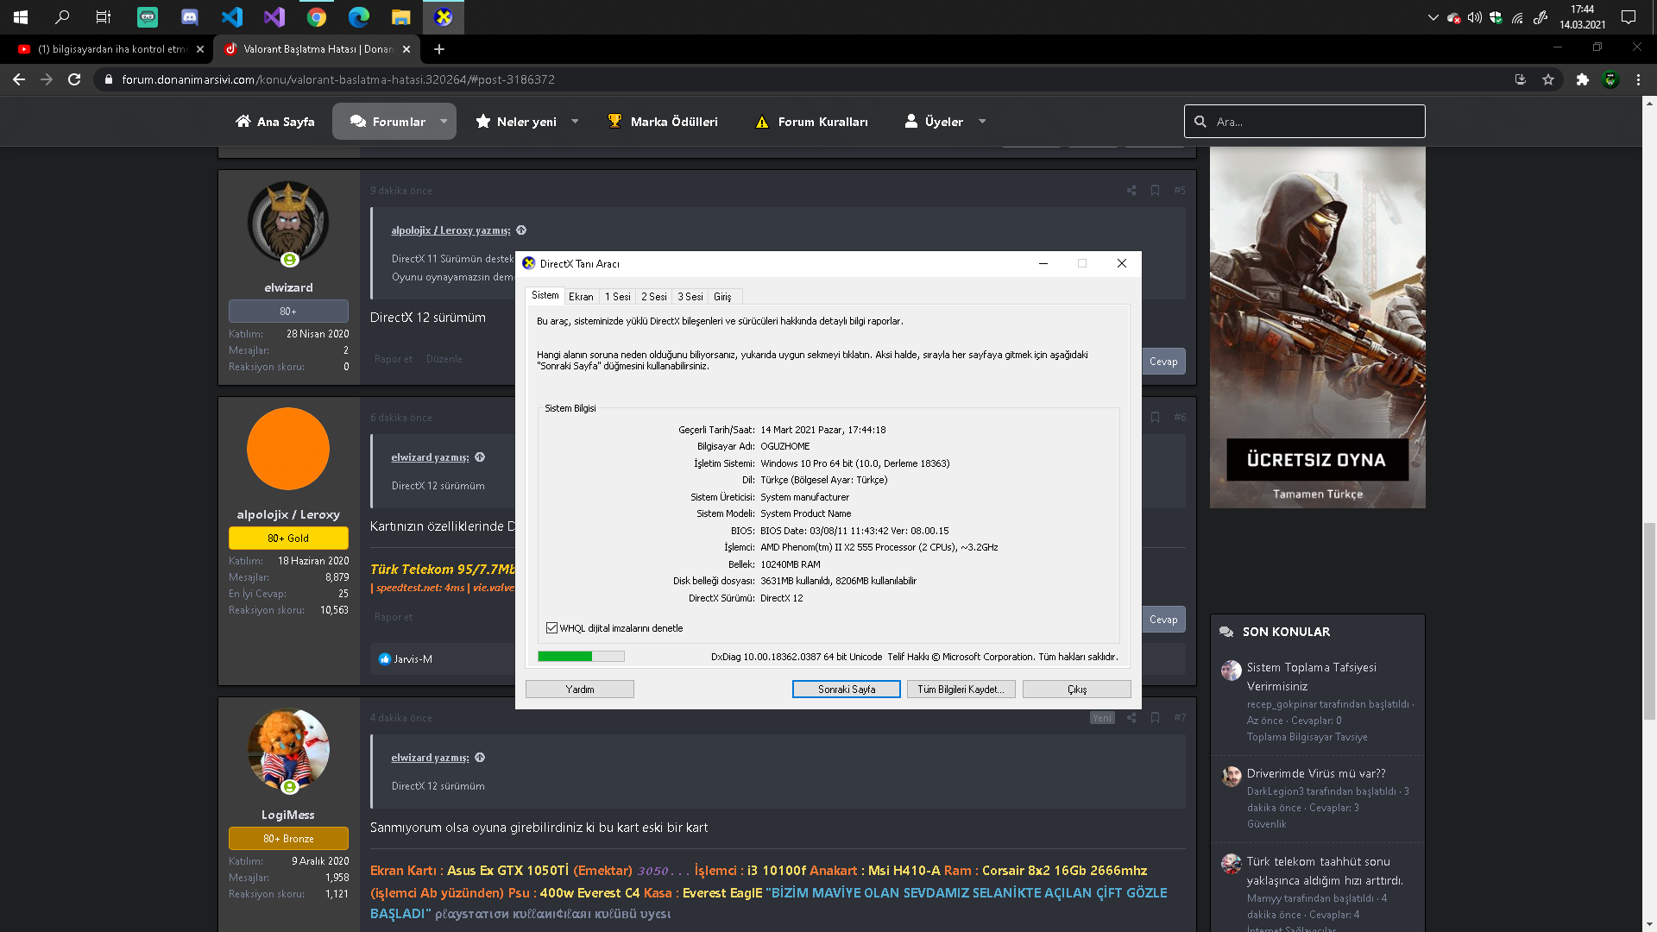Bookmark post #5 with the bookmark icon
The image size is (1657, 932).
[x=1155, y=191]
